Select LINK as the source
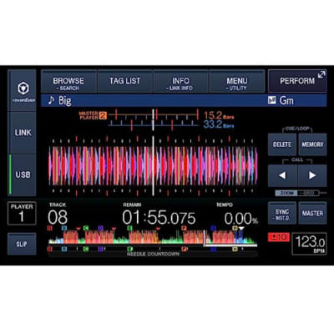This screenshot has width=334, height=334. [x=23, y=133]
